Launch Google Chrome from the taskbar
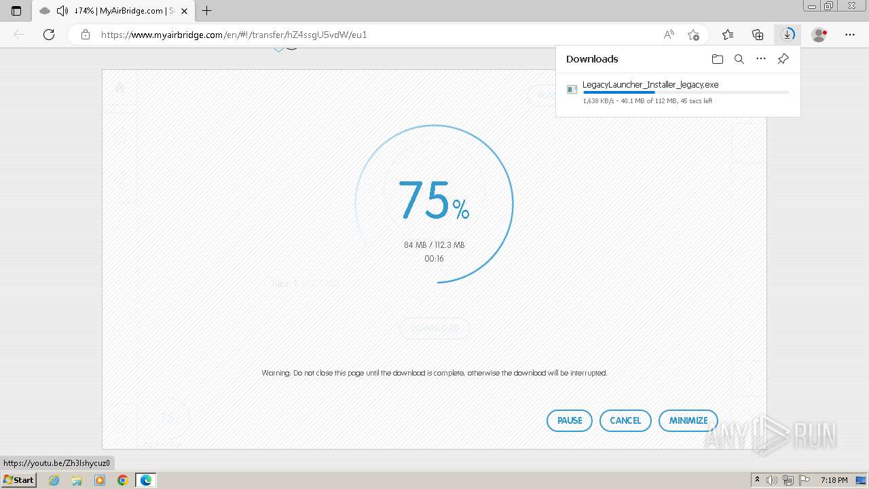 pos(123,480)
